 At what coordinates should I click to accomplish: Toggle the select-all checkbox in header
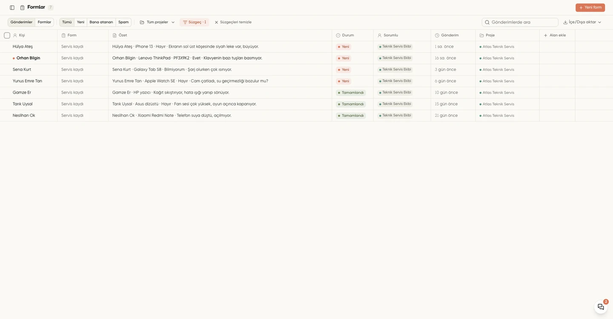tap(7, 35)
